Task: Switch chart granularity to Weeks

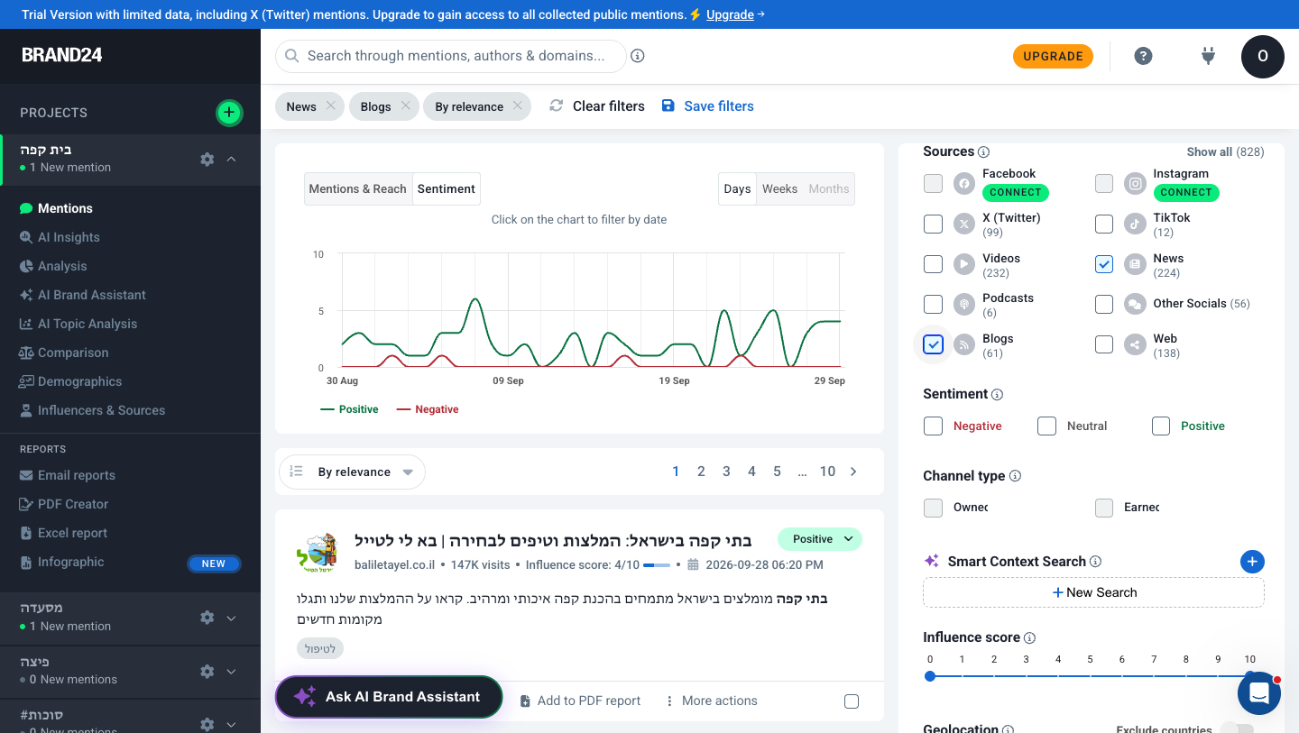Action: [x=779, y=188]
